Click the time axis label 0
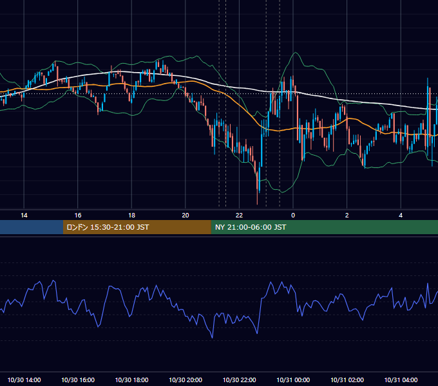Viewport: 438px width, 386px height. pos(293,216)
